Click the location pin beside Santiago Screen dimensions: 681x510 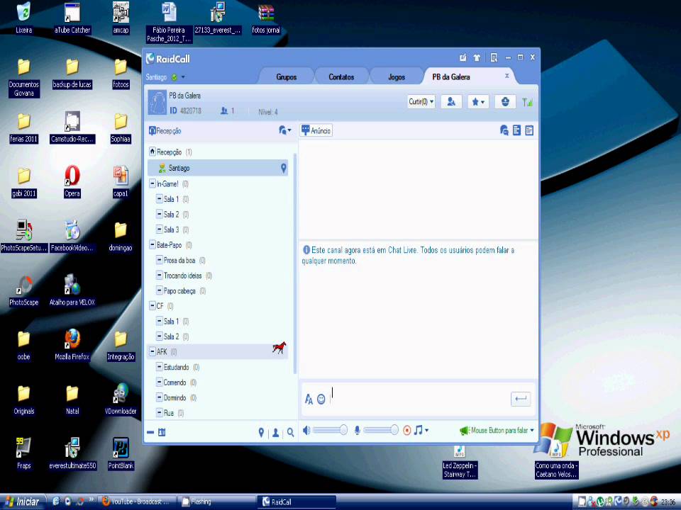pos(283,168)
